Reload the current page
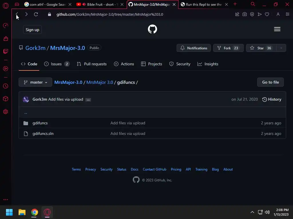 point(36,14)
